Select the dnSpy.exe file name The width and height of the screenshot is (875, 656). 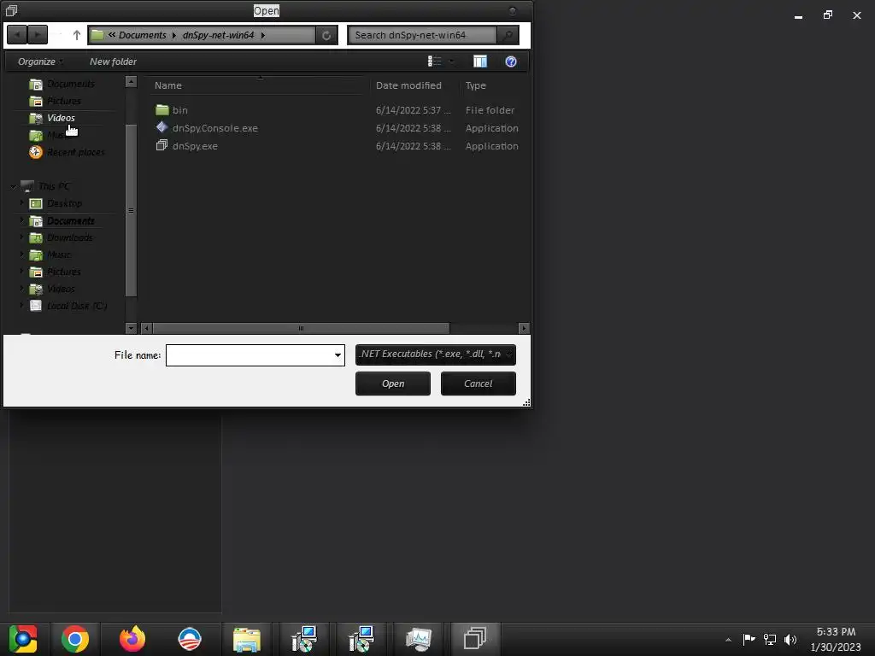(195, 145)
